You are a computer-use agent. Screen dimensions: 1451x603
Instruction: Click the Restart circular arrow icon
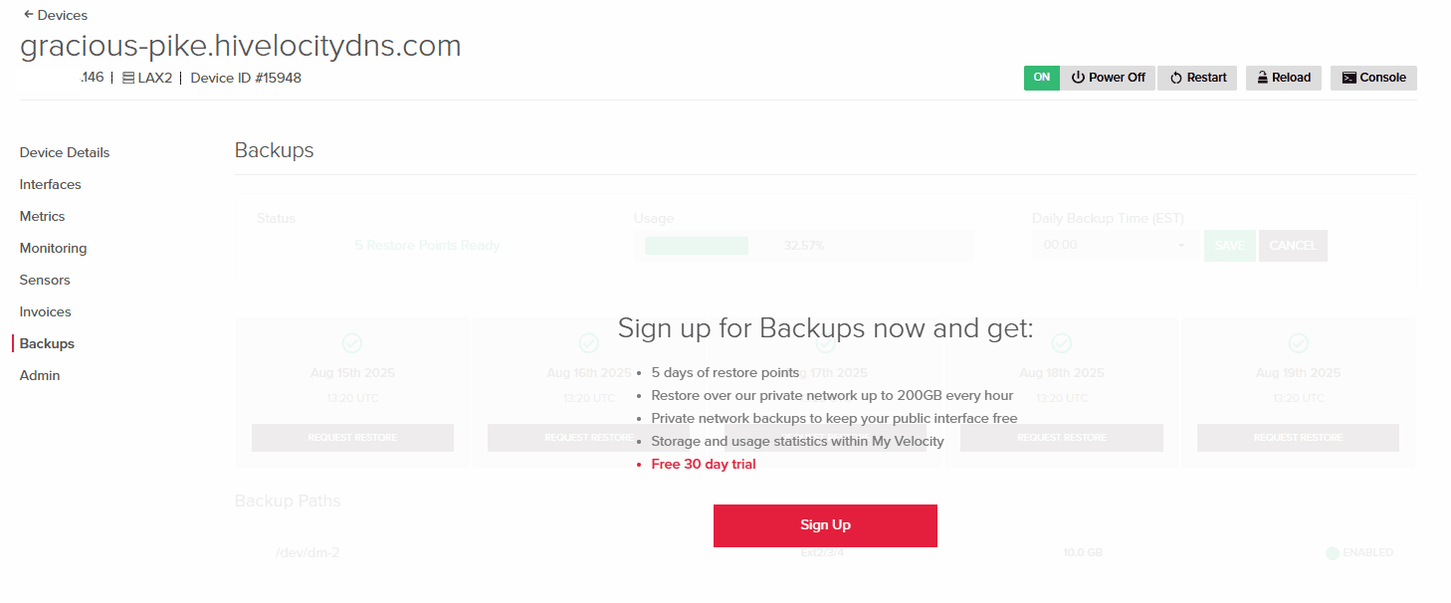click(1175, 78)
